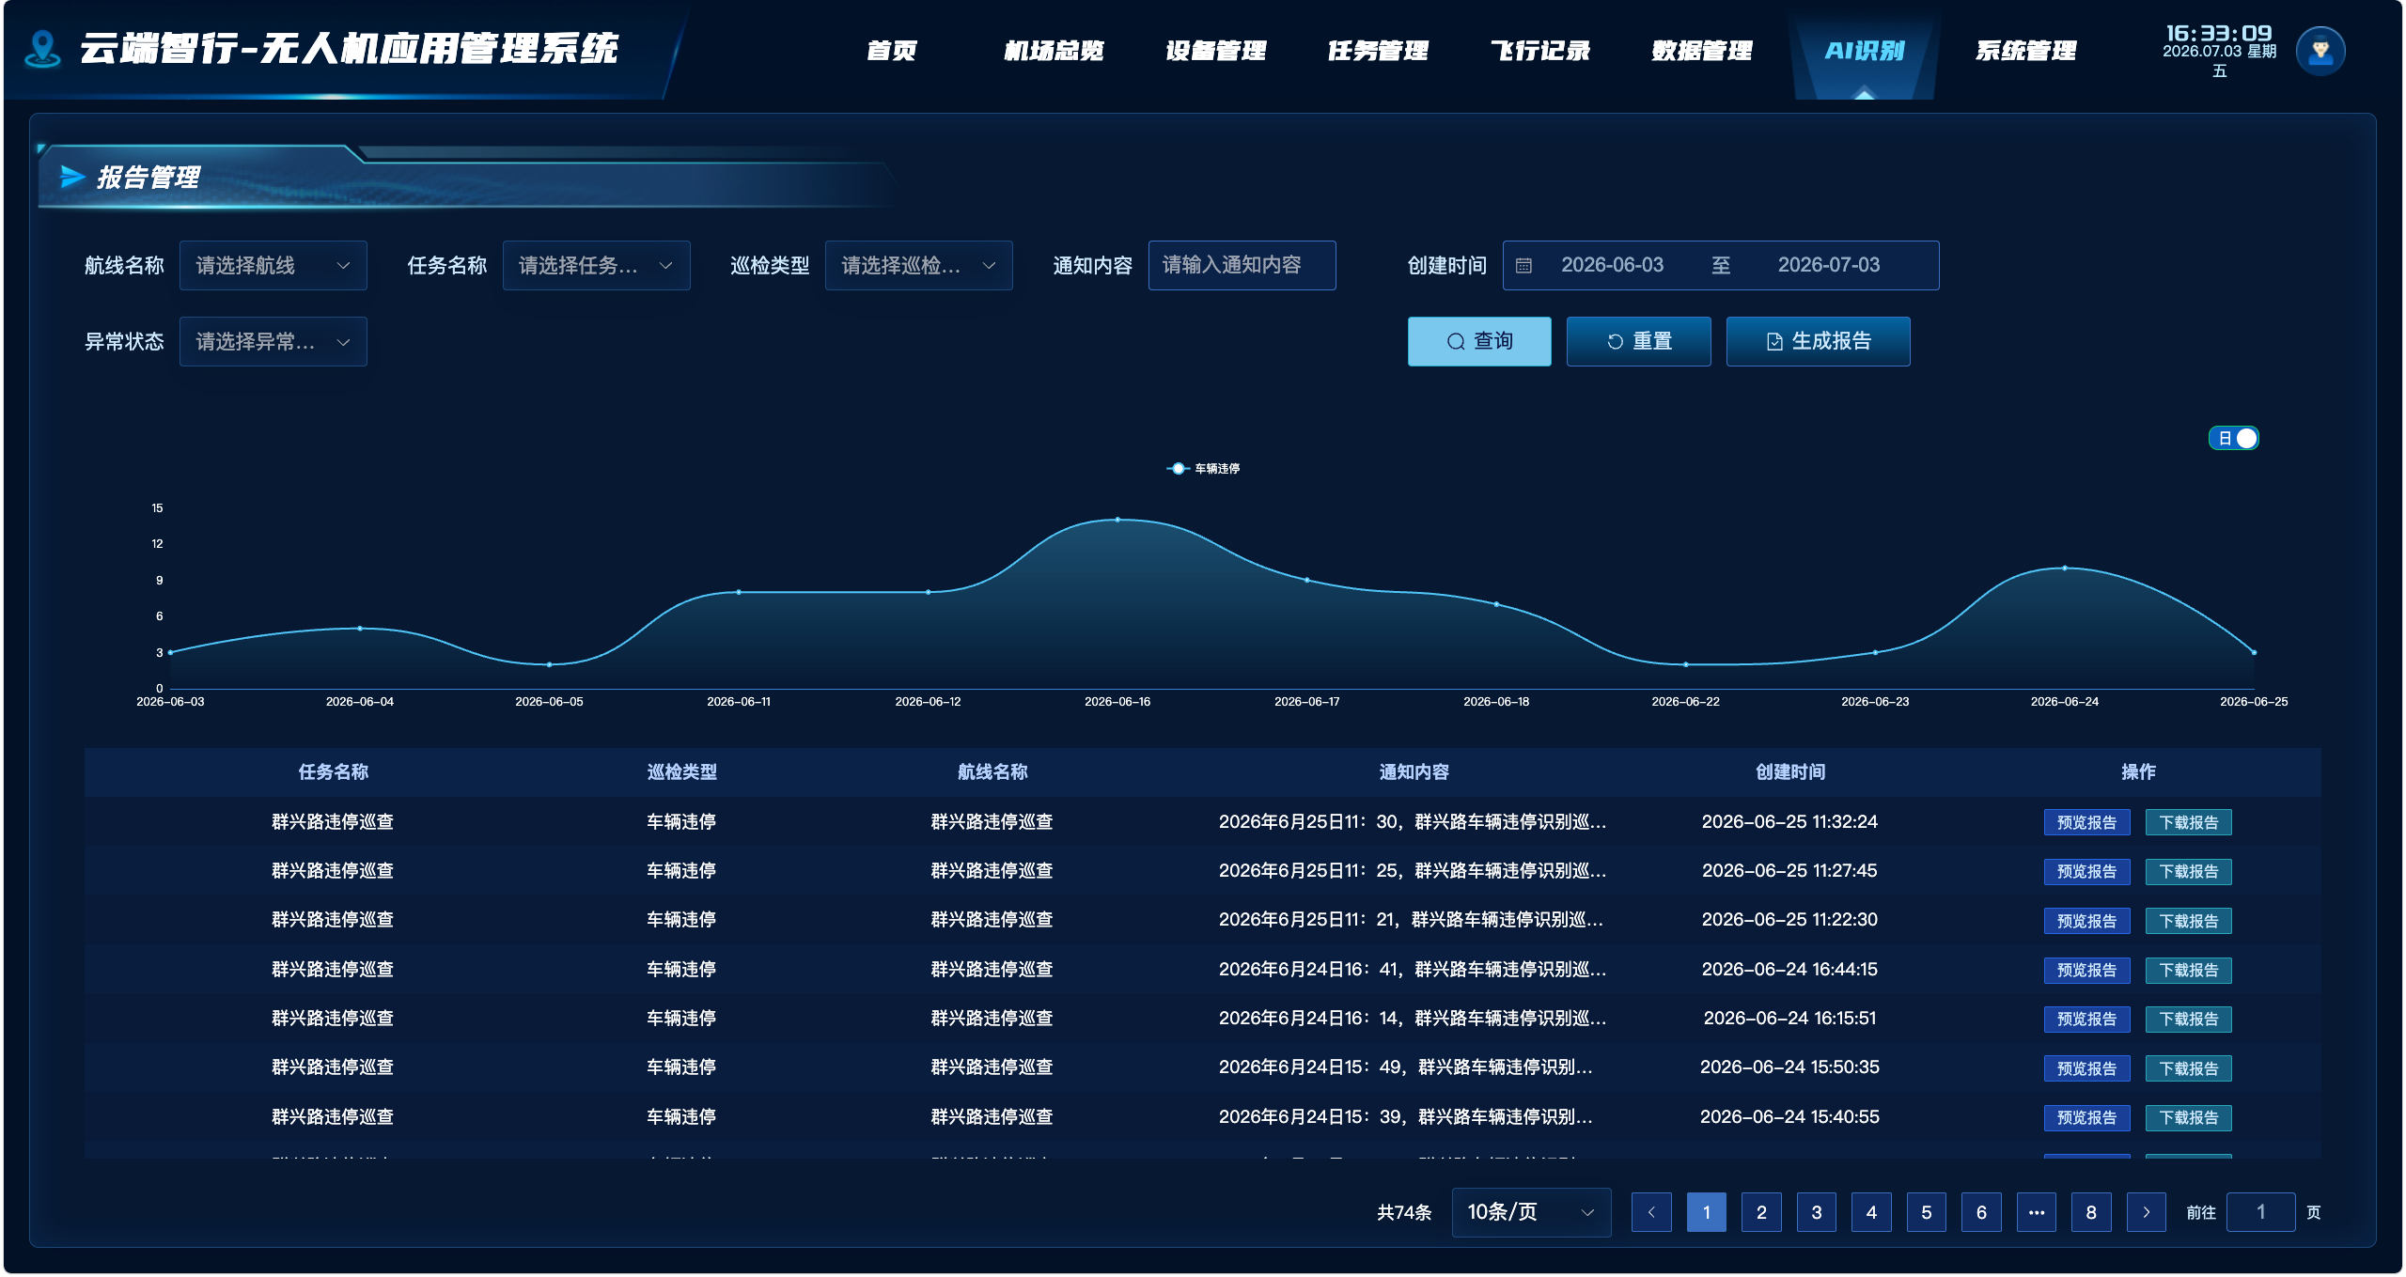Click end date 2026-07-03 field
This screenshot has height=1277, width=2406.
click(x=1828, y=266)
